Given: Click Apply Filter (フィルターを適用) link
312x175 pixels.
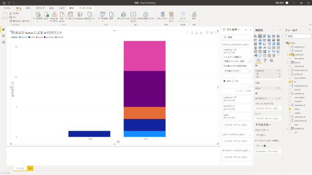Looking at the screenshot, I should 243,91.
